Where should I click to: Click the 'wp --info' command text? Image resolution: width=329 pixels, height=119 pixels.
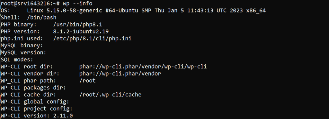[77, 4]
